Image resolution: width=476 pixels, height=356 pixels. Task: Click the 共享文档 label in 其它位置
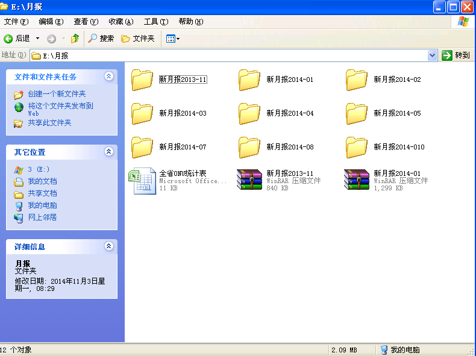[43, 193]
